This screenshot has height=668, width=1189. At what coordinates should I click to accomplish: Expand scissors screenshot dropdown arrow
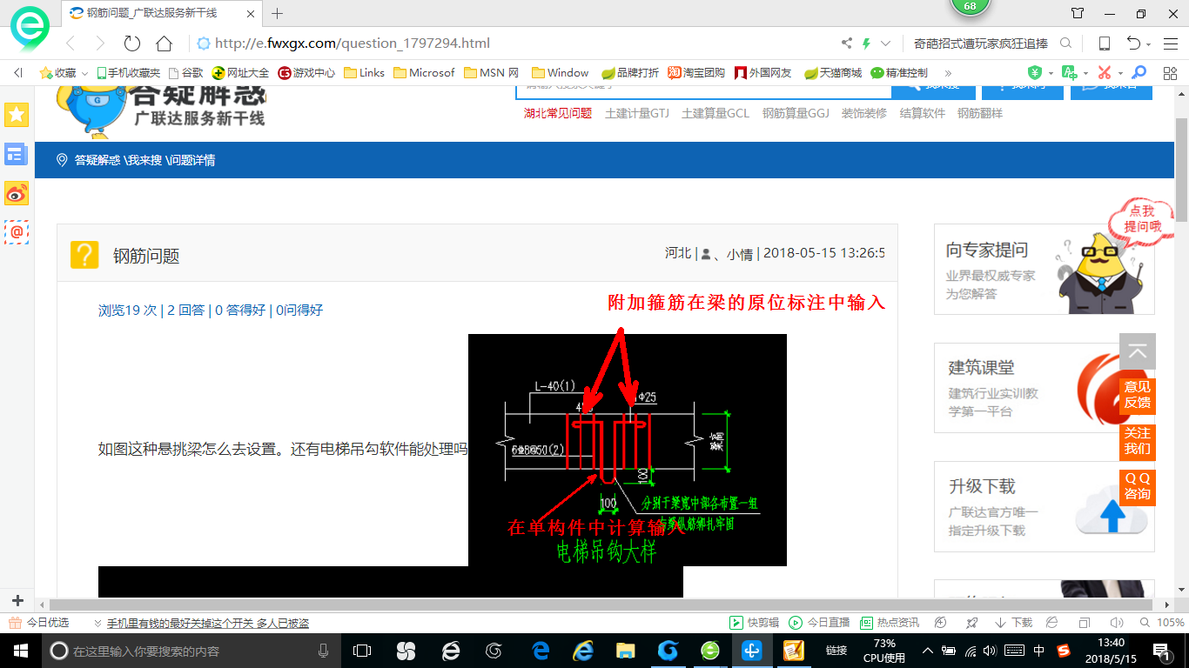tap(1120, 73)
